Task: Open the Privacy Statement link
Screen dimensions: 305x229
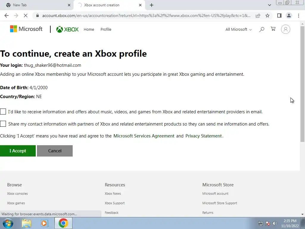Action: pyautogui.click(x=203, y=136)
